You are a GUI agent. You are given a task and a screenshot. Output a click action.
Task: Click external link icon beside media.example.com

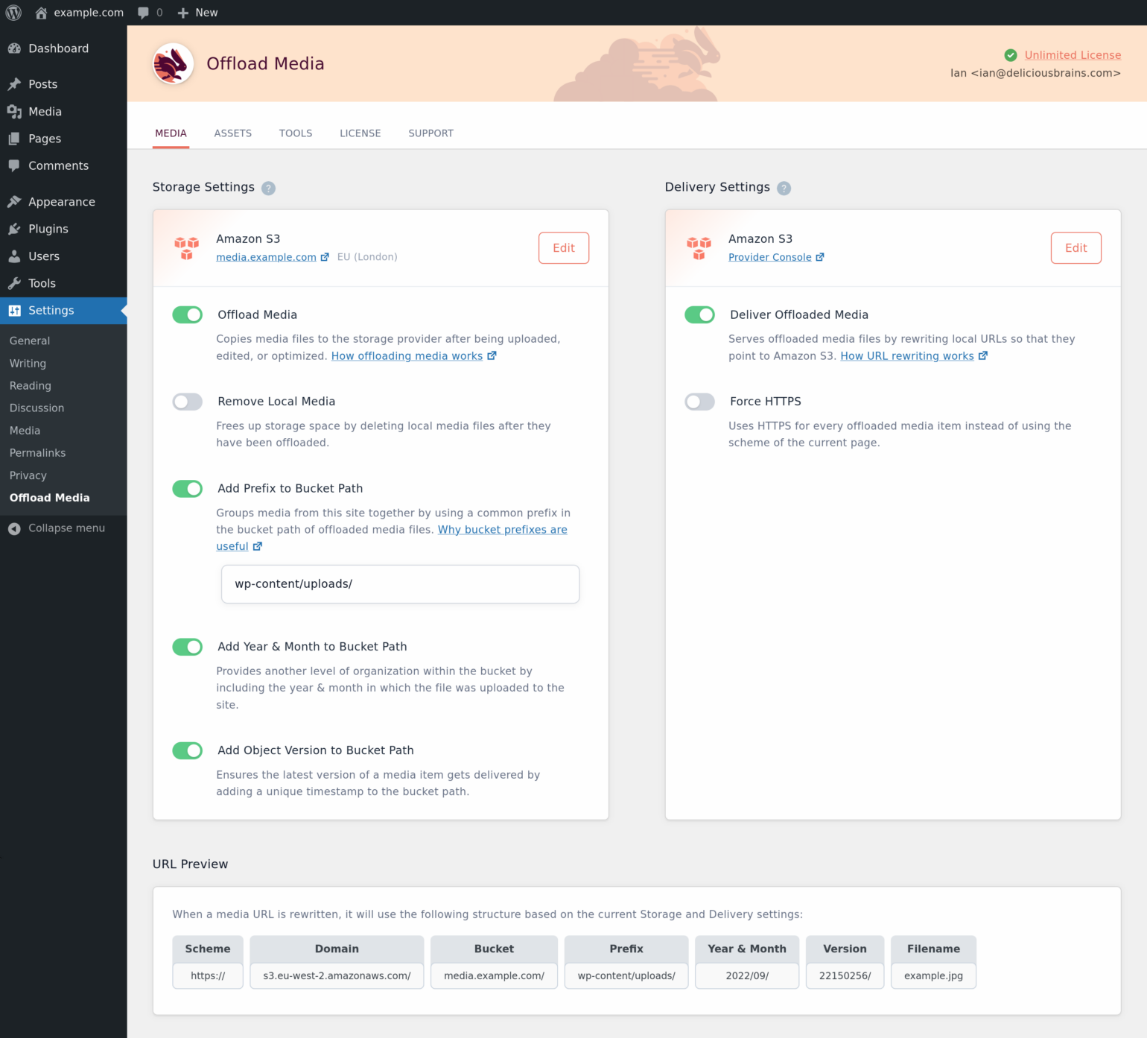[325, 257]
